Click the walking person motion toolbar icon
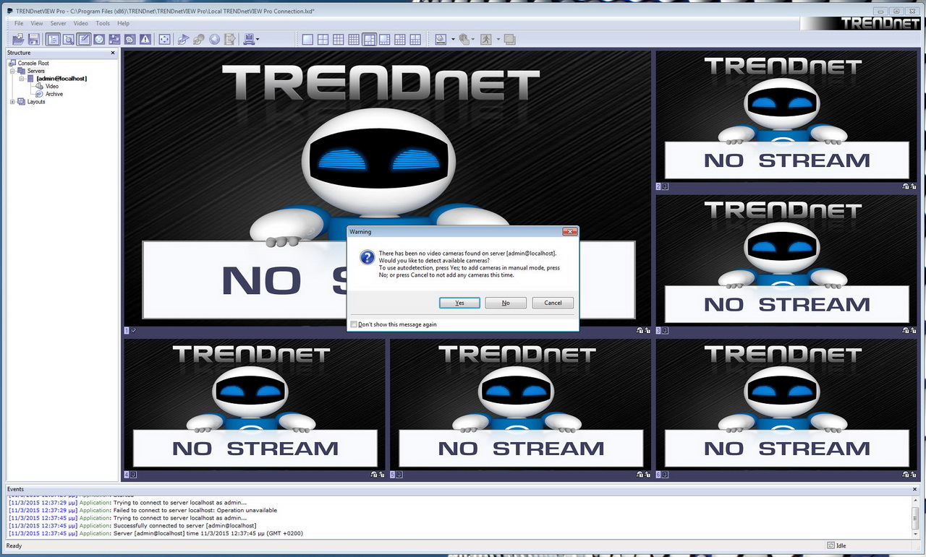Screen dimensions: 926x557 (486, 39)
